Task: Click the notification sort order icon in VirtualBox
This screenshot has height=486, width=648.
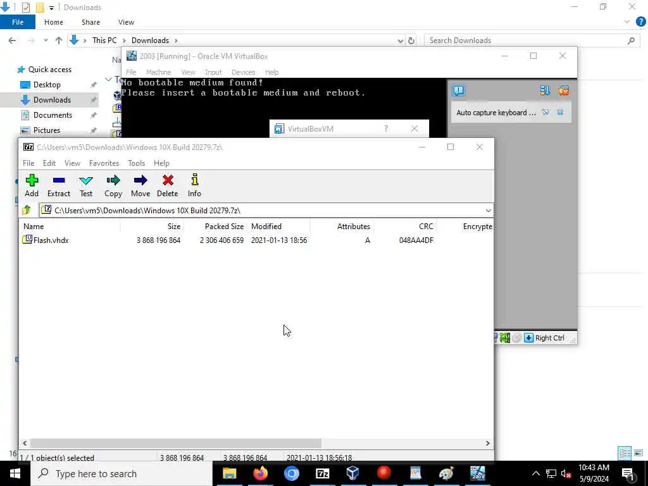Action: (x=545, y=90)
